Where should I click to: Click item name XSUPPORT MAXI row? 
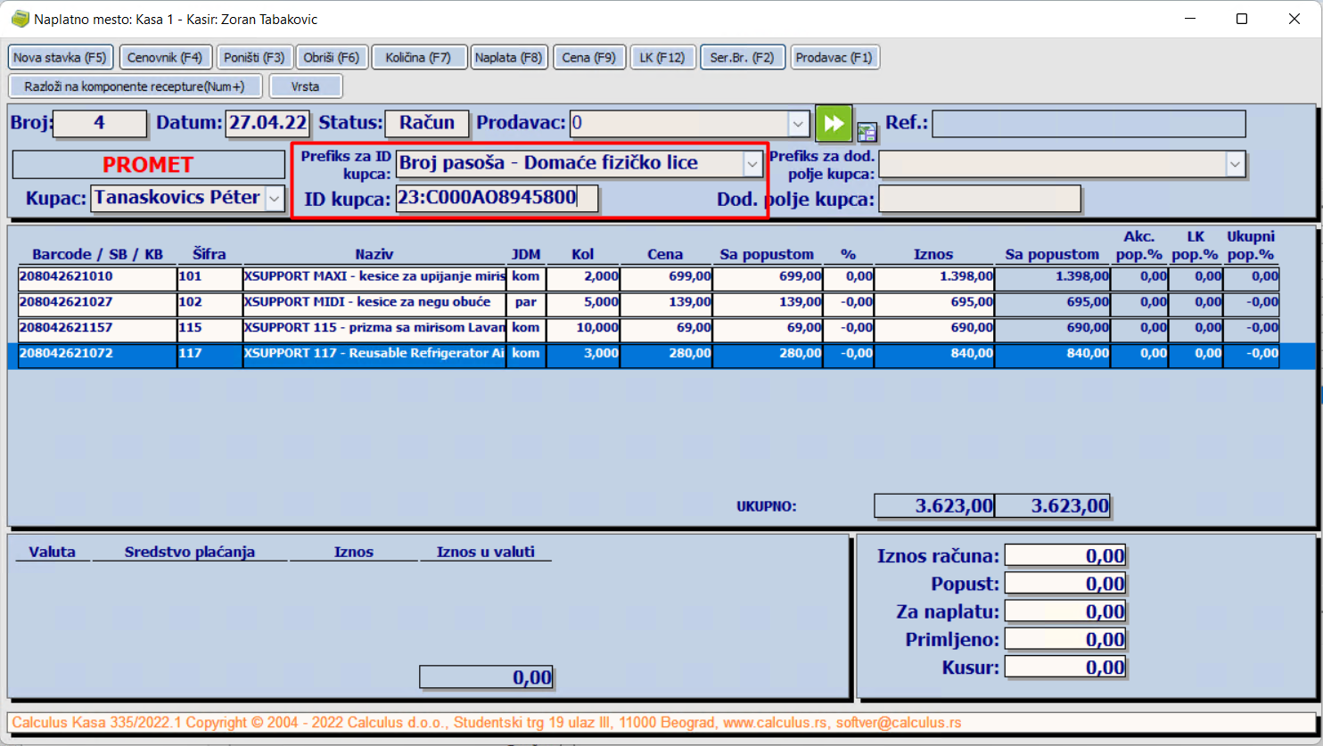point(374,277)
